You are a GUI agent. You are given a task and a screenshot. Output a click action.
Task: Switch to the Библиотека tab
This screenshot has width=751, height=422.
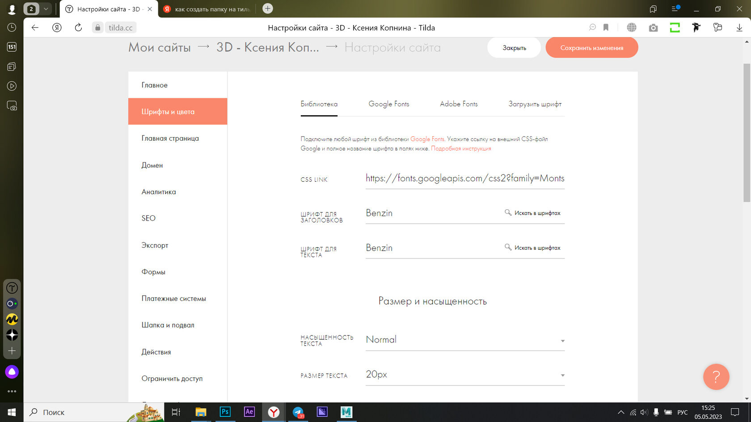(319, 104)
